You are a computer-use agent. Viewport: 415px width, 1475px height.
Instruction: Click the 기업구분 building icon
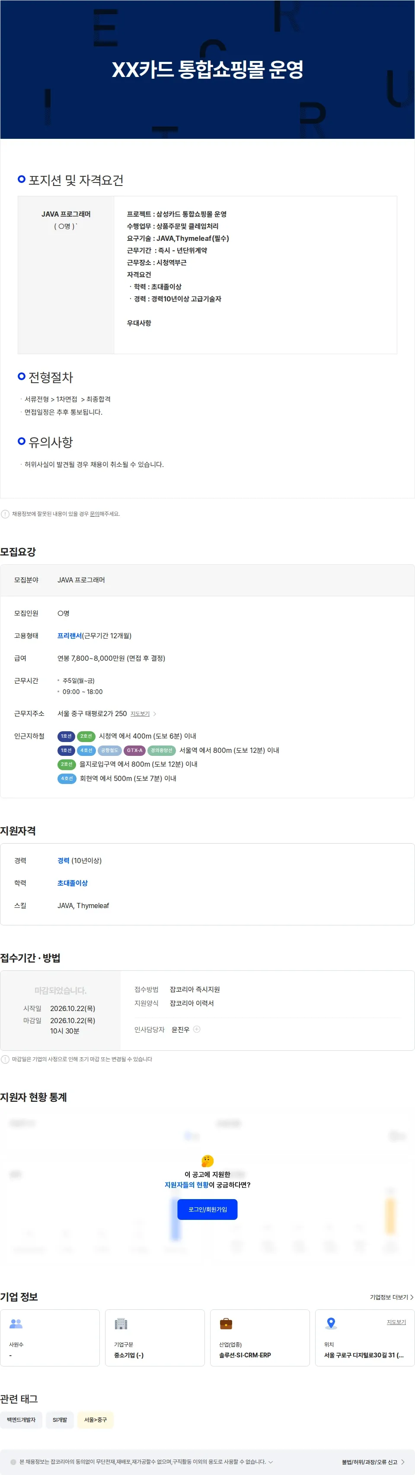tap(121, 1323)
